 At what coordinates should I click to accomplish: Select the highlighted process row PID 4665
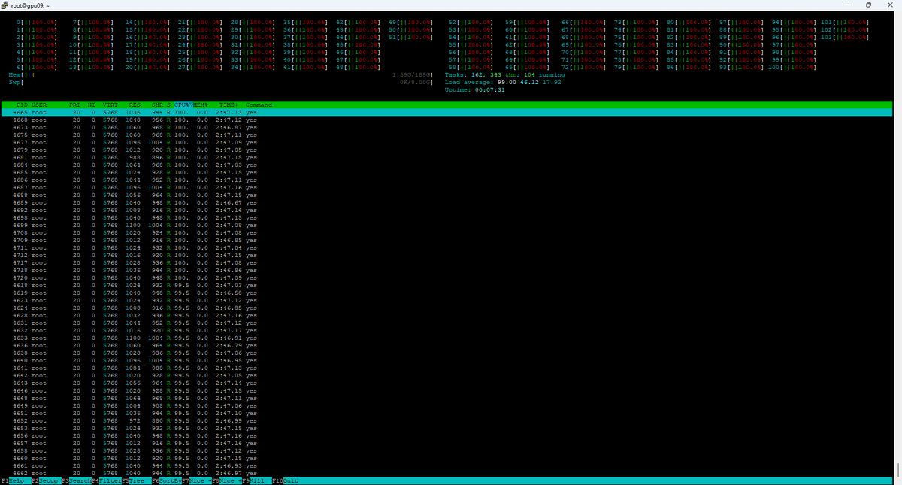446,112
